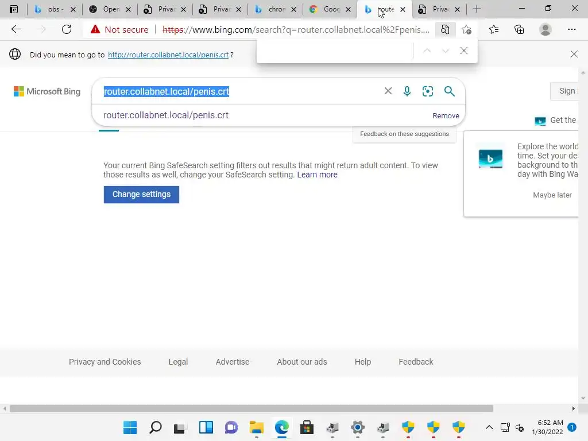Open the Favorites list icon
The height and width of the screenshot is (441, 588).
[x=494, y=29]
